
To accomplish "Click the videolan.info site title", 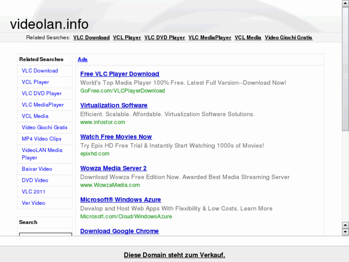I will point(49,24).
